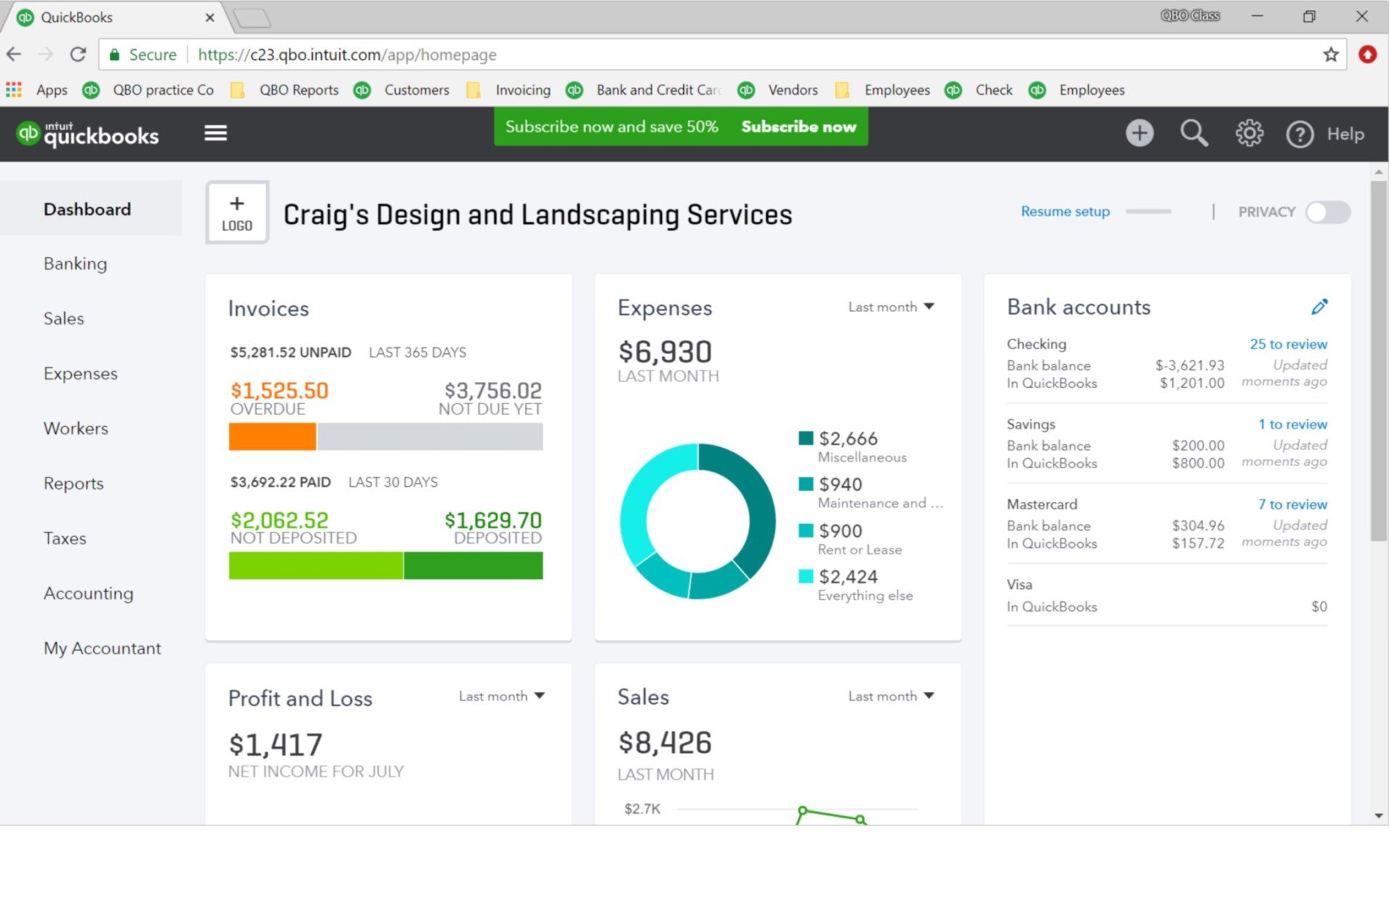Open the Settings gear icon

[x=1249, y=133]
